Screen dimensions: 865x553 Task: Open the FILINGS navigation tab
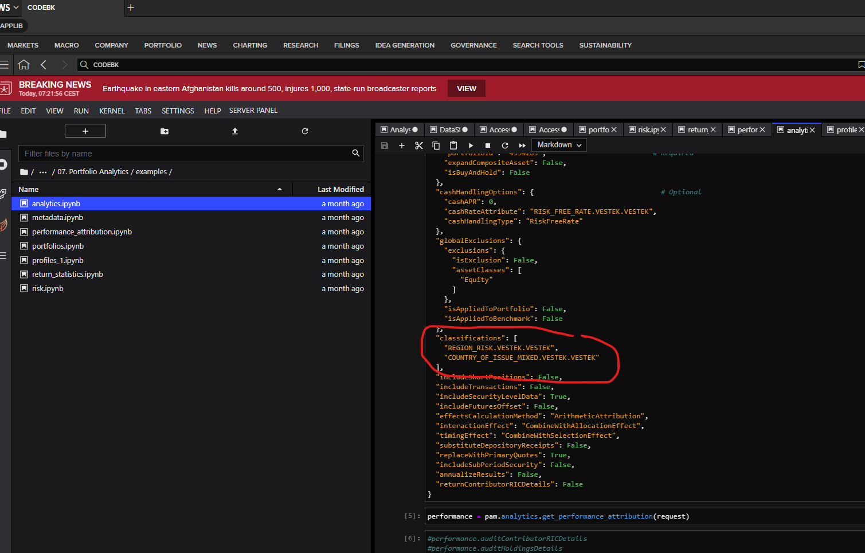[347, 45]
